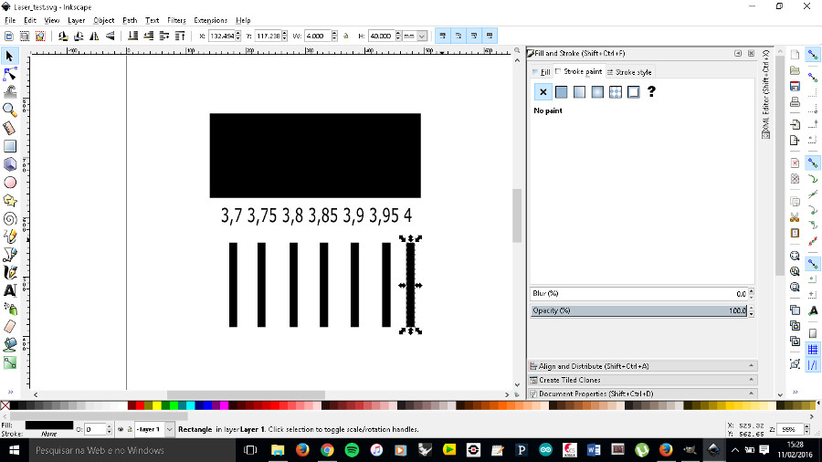Select the Calligraphy tool
The image size is (822, 462).
[9, 272]
